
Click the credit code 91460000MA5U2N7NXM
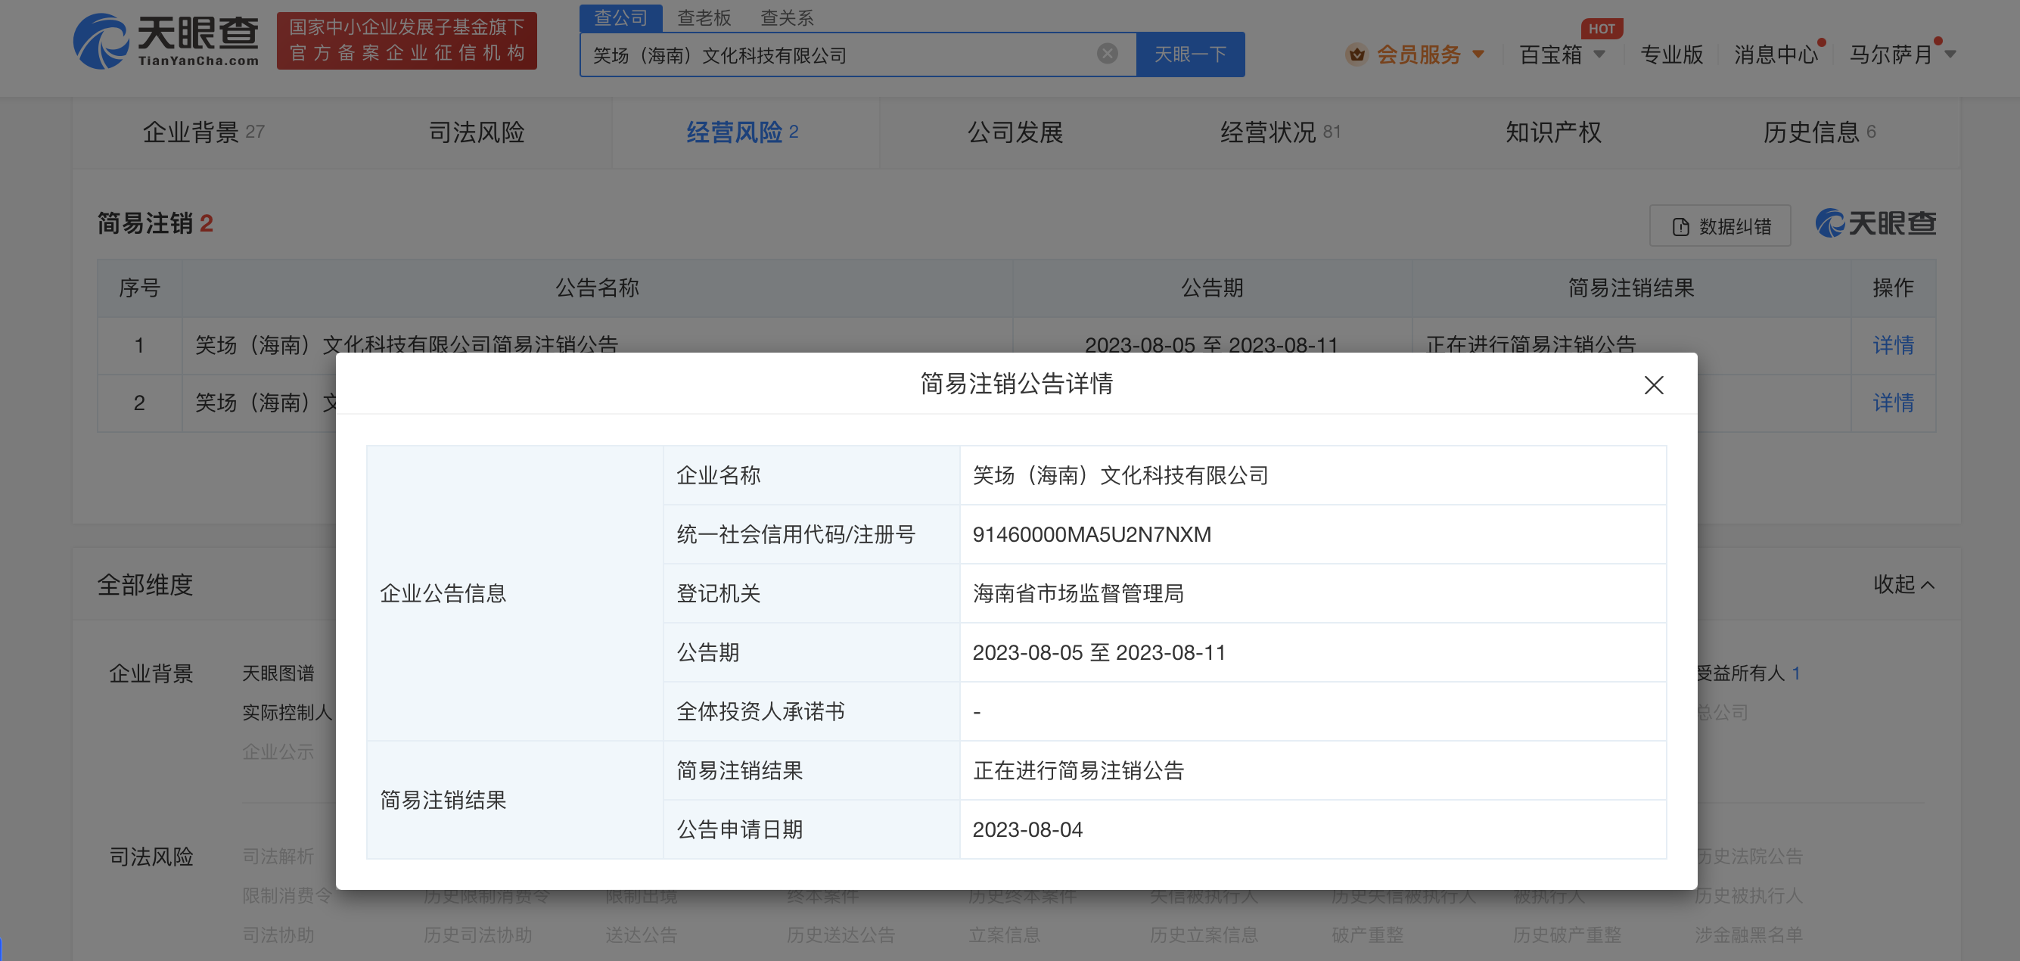point(1091,534)
